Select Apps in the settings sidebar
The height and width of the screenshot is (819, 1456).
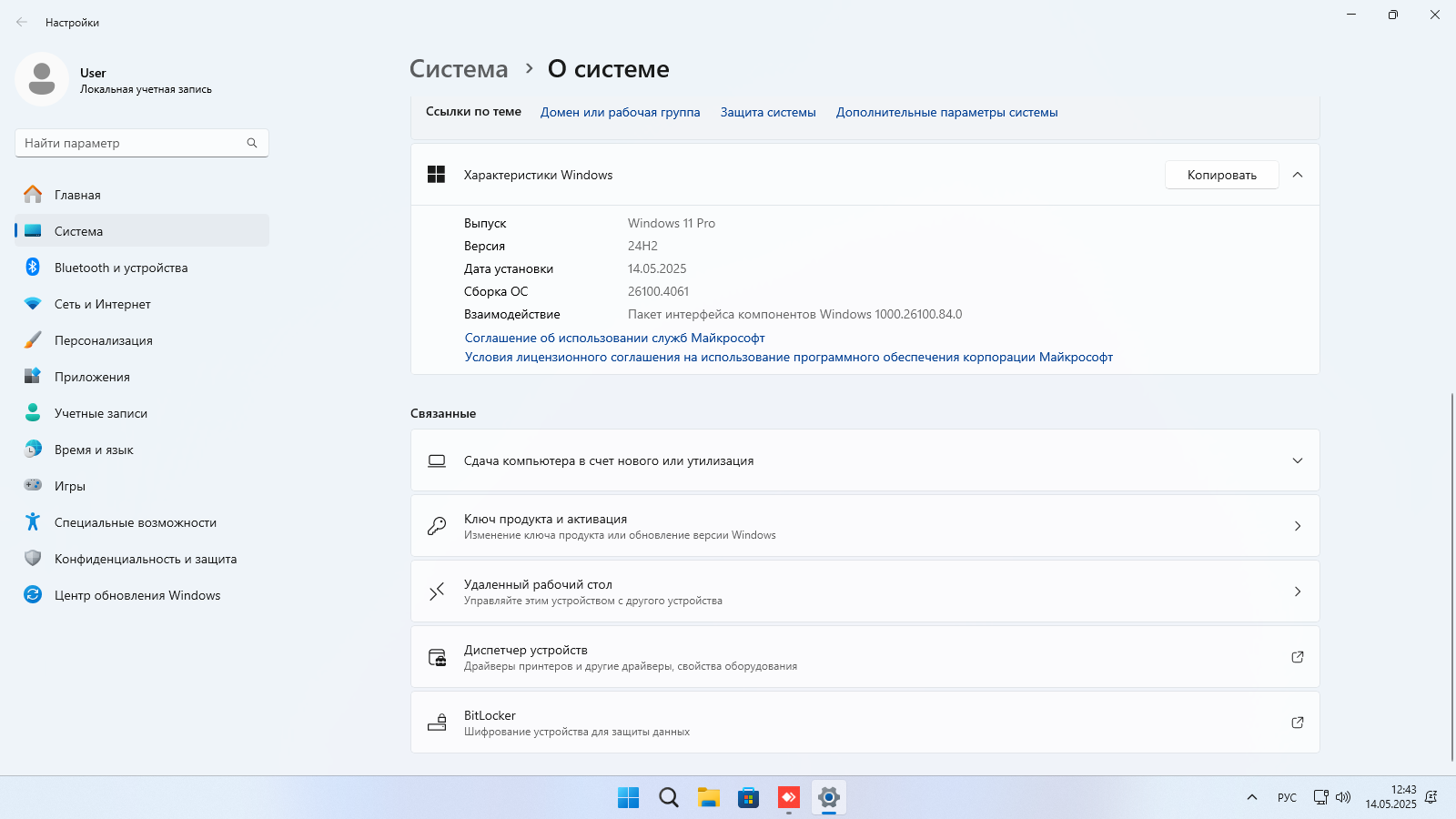click(x=92, y=377)
